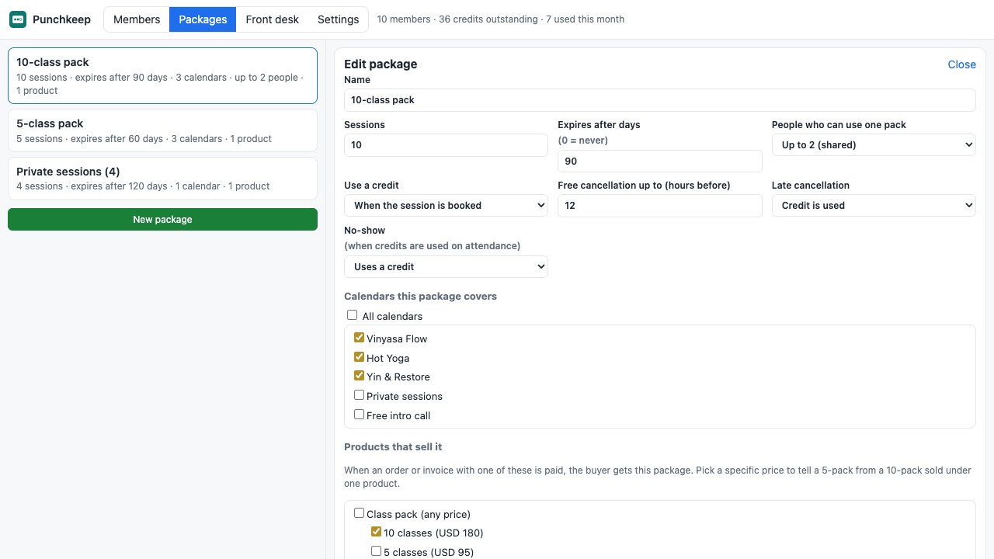The width and height of the screenshot is (994, 559).
Task: Select the 5-class pack card
Action: [x=162, y=130]
